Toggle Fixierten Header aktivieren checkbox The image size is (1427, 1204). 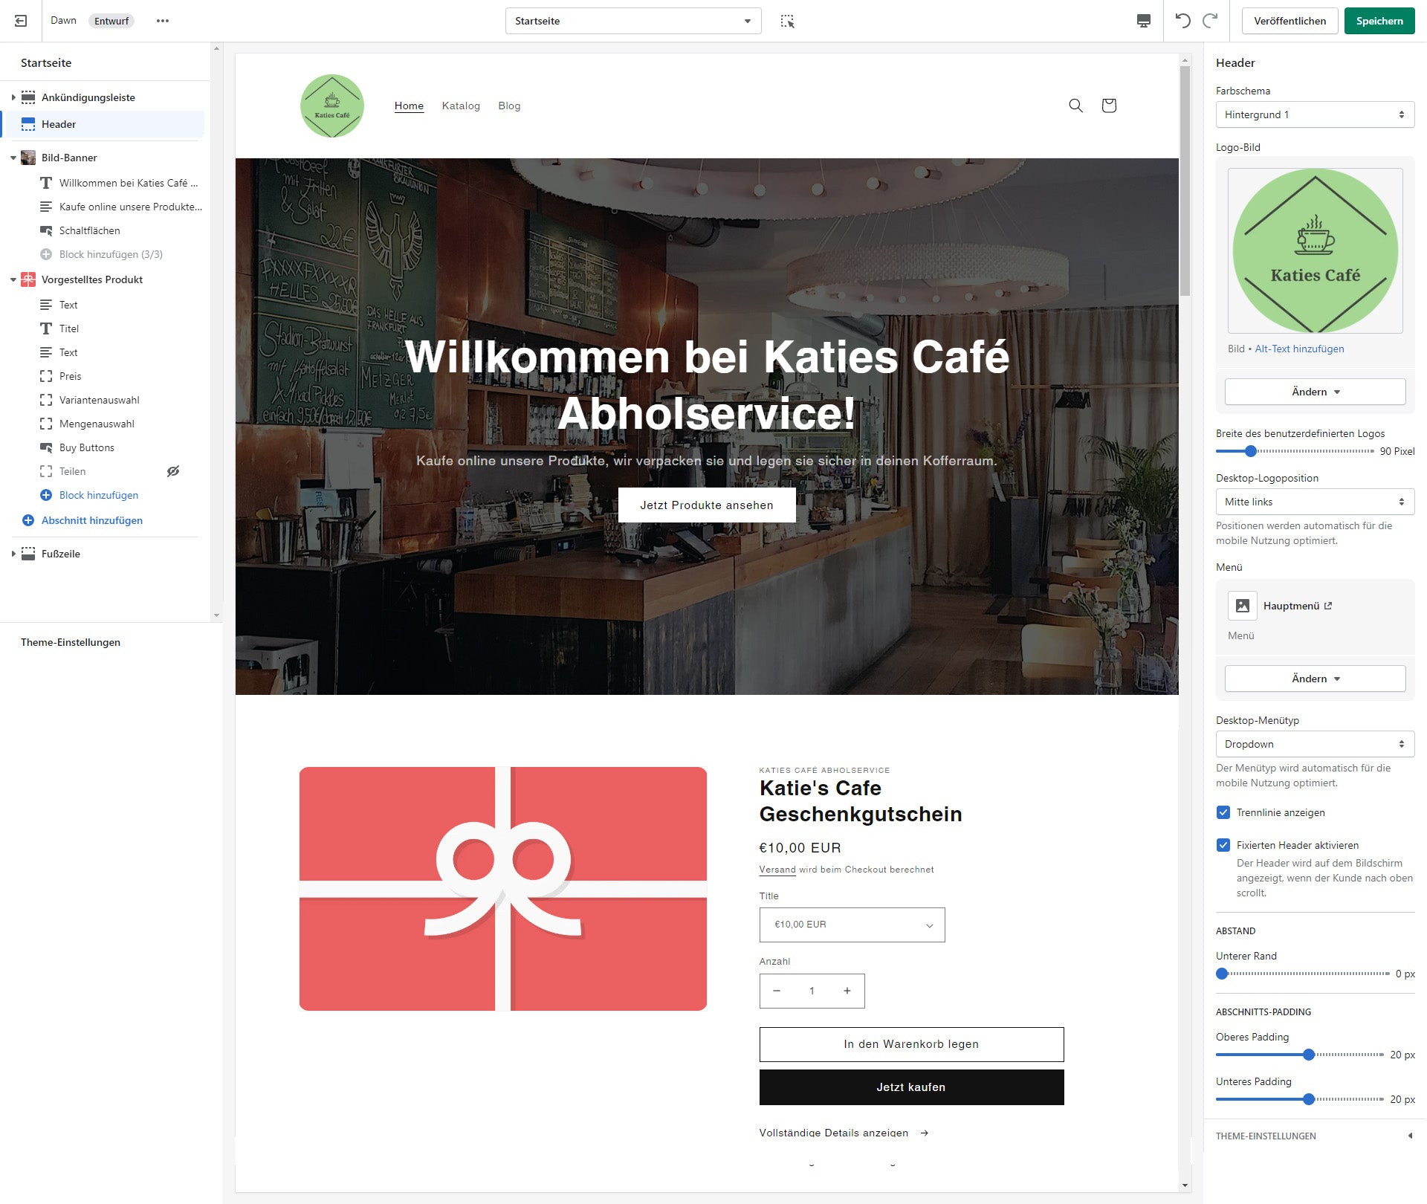(1222, 846)
